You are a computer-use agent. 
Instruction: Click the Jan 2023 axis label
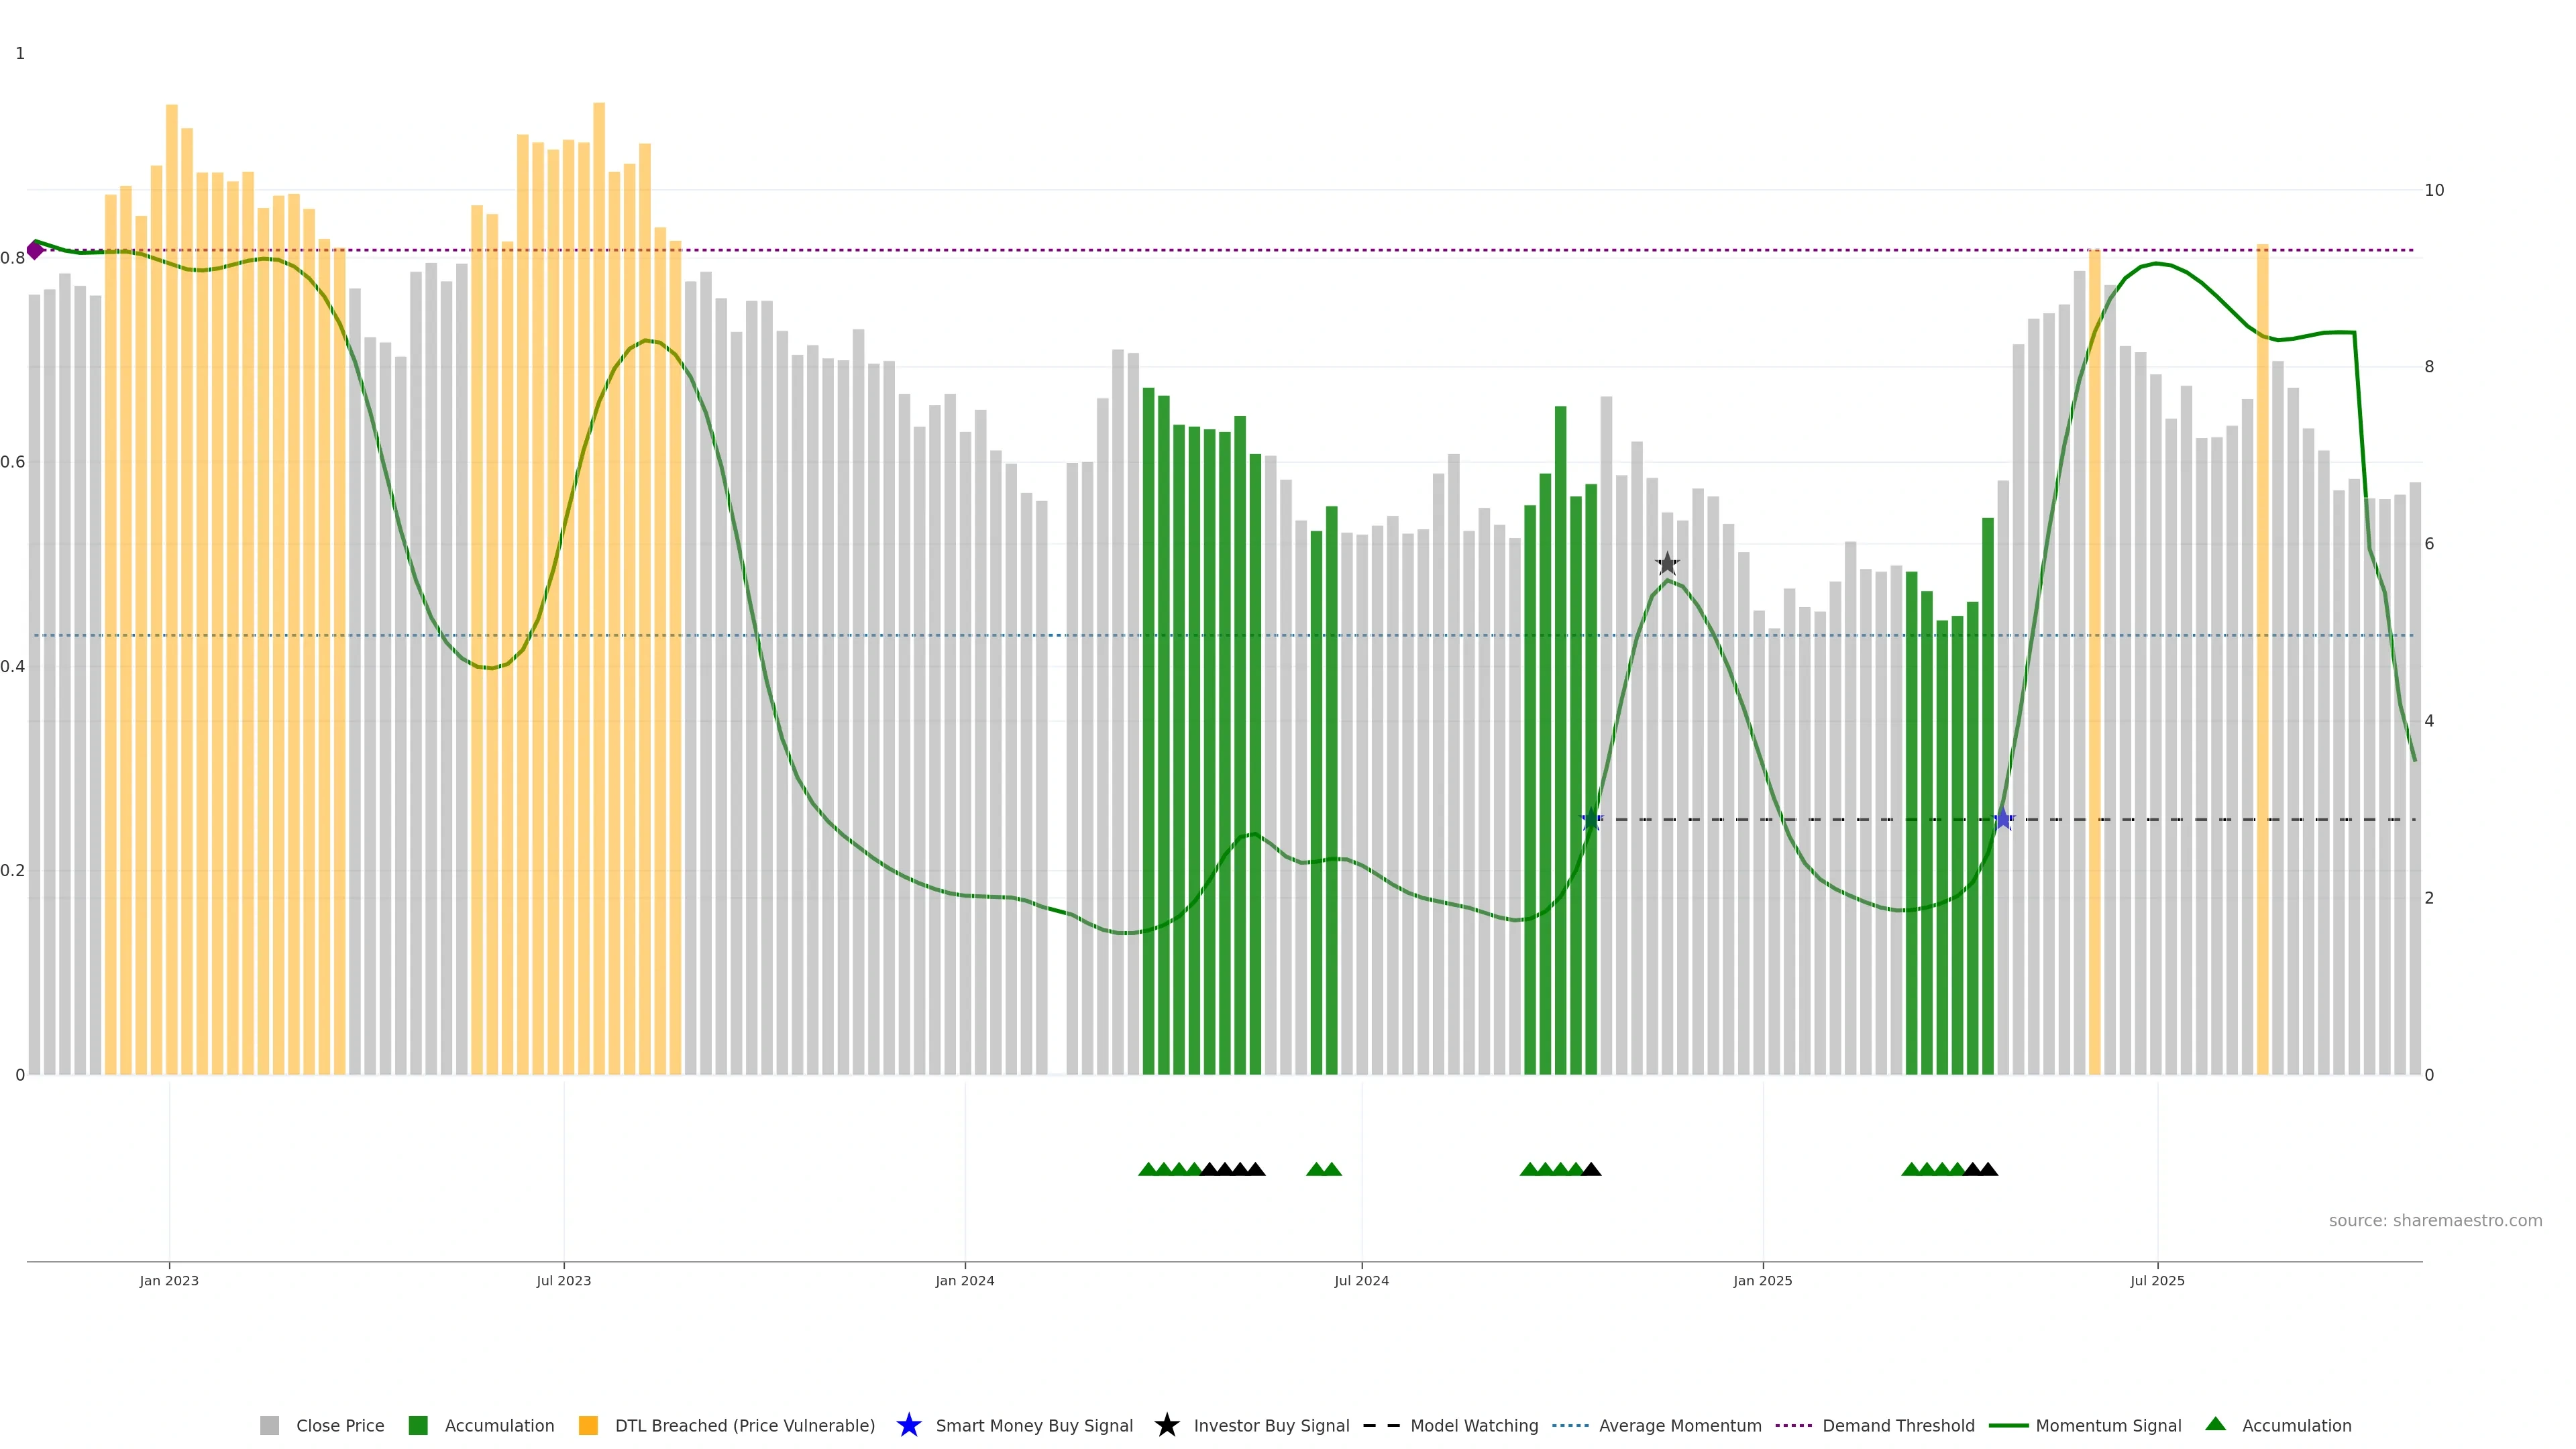[x=169, y=1281]
